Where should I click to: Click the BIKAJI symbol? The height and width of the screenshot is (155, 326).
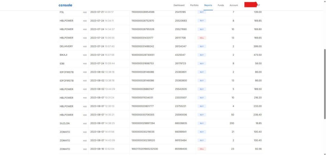(63, 55)
